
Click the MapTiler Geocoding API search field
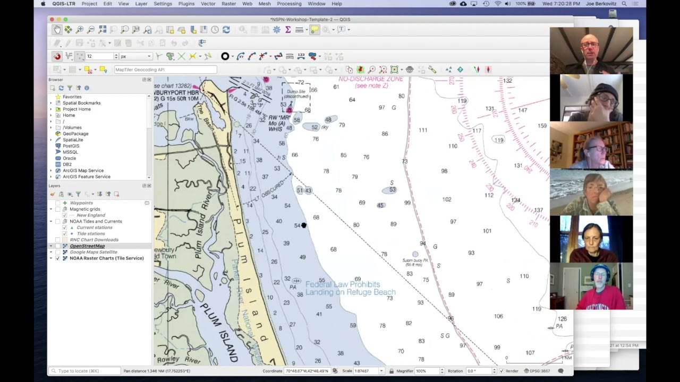[165, 70]
